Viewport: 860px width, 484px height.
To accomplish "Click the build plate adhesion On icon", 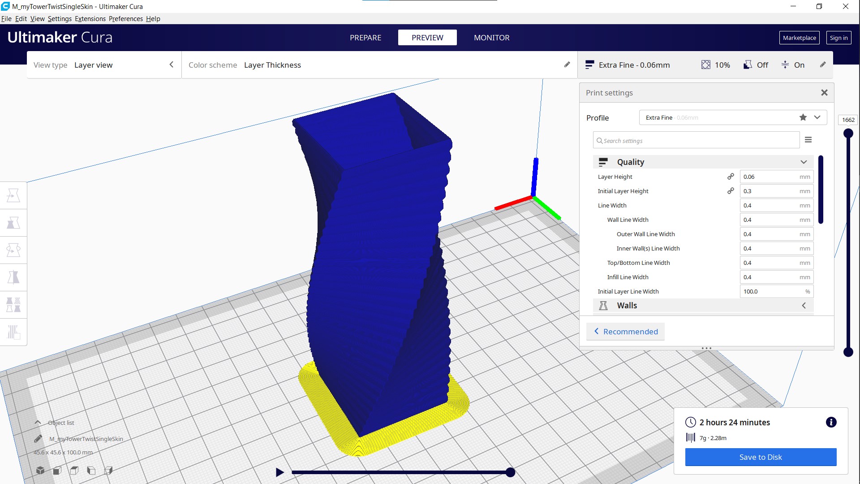I will [785, 65].
